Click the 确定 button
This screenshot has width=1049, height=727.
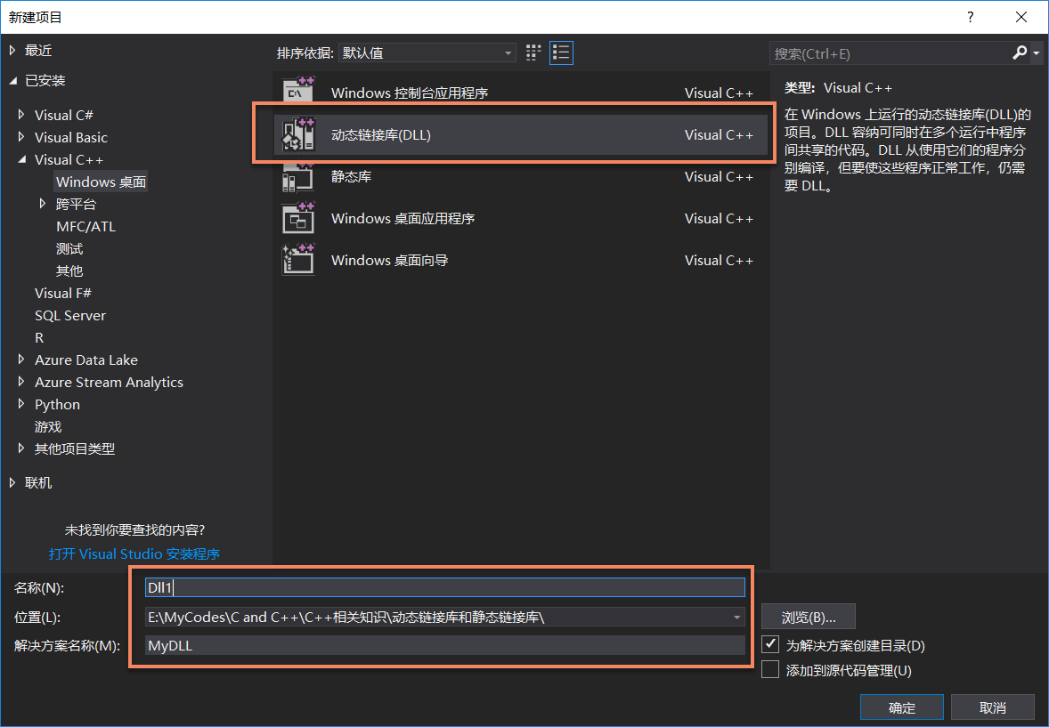902,707
